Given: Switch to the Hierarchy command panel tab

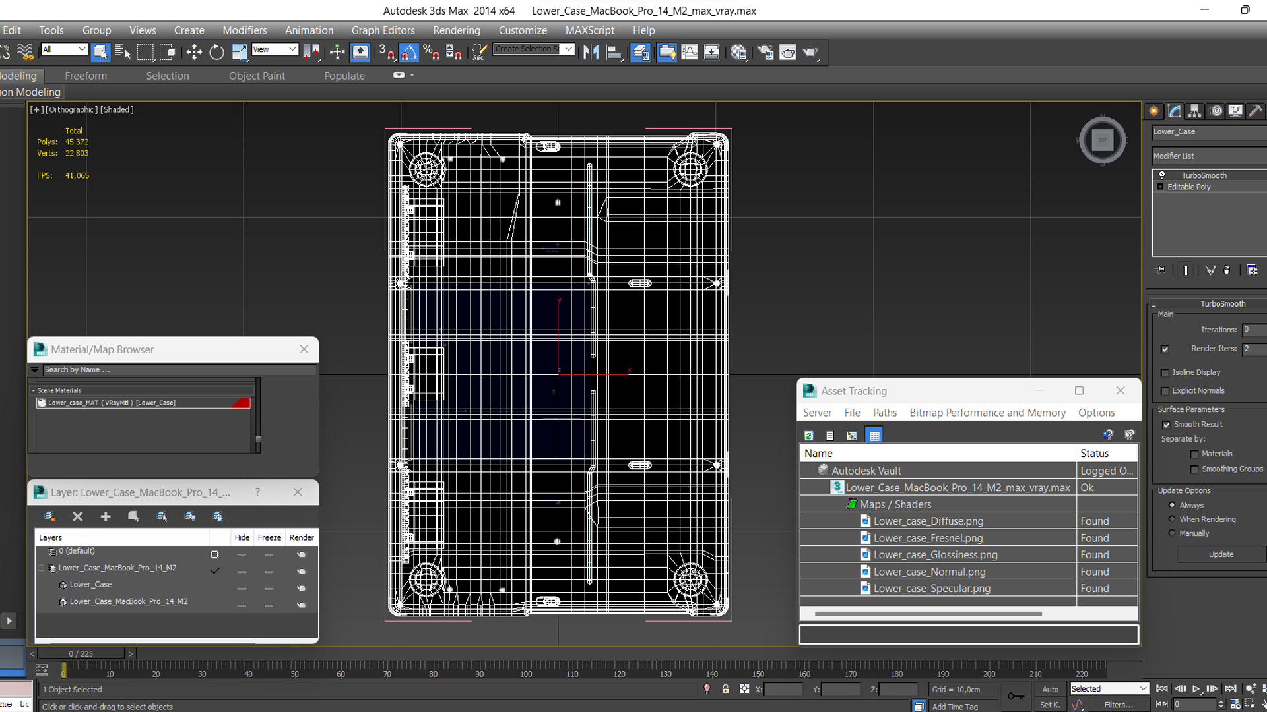Looking at the screenshot, I should pos(1194,111).
